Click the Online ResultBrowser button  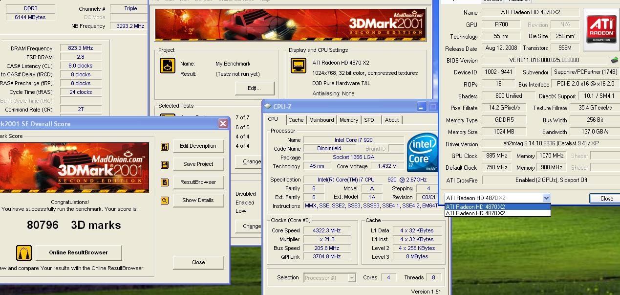(x=78, y=252)
